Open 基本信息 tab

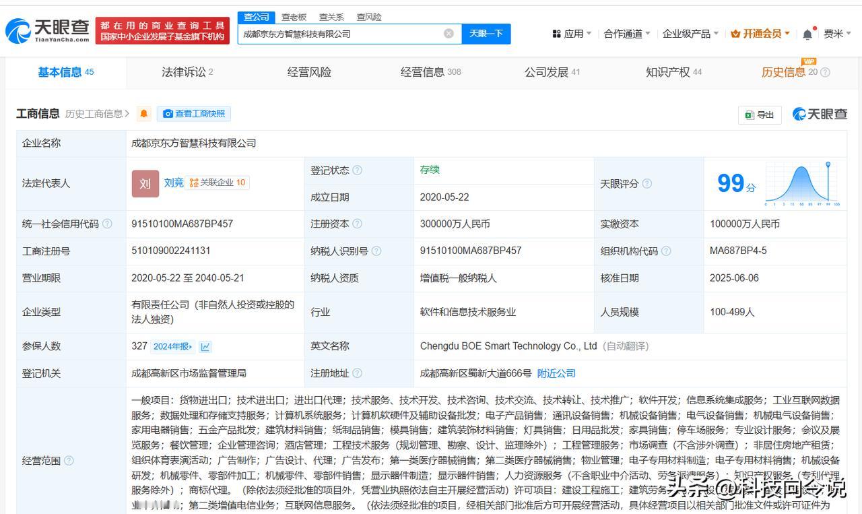pos(65,72)
